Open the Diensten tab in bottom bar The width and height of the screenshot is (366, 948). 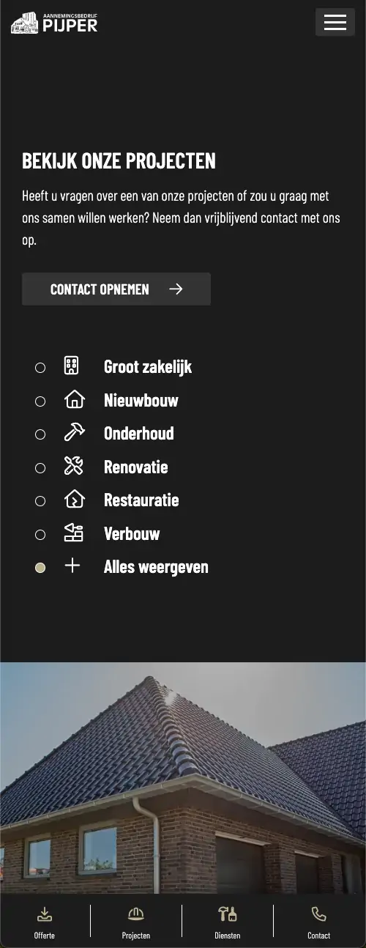click(228, 922)
